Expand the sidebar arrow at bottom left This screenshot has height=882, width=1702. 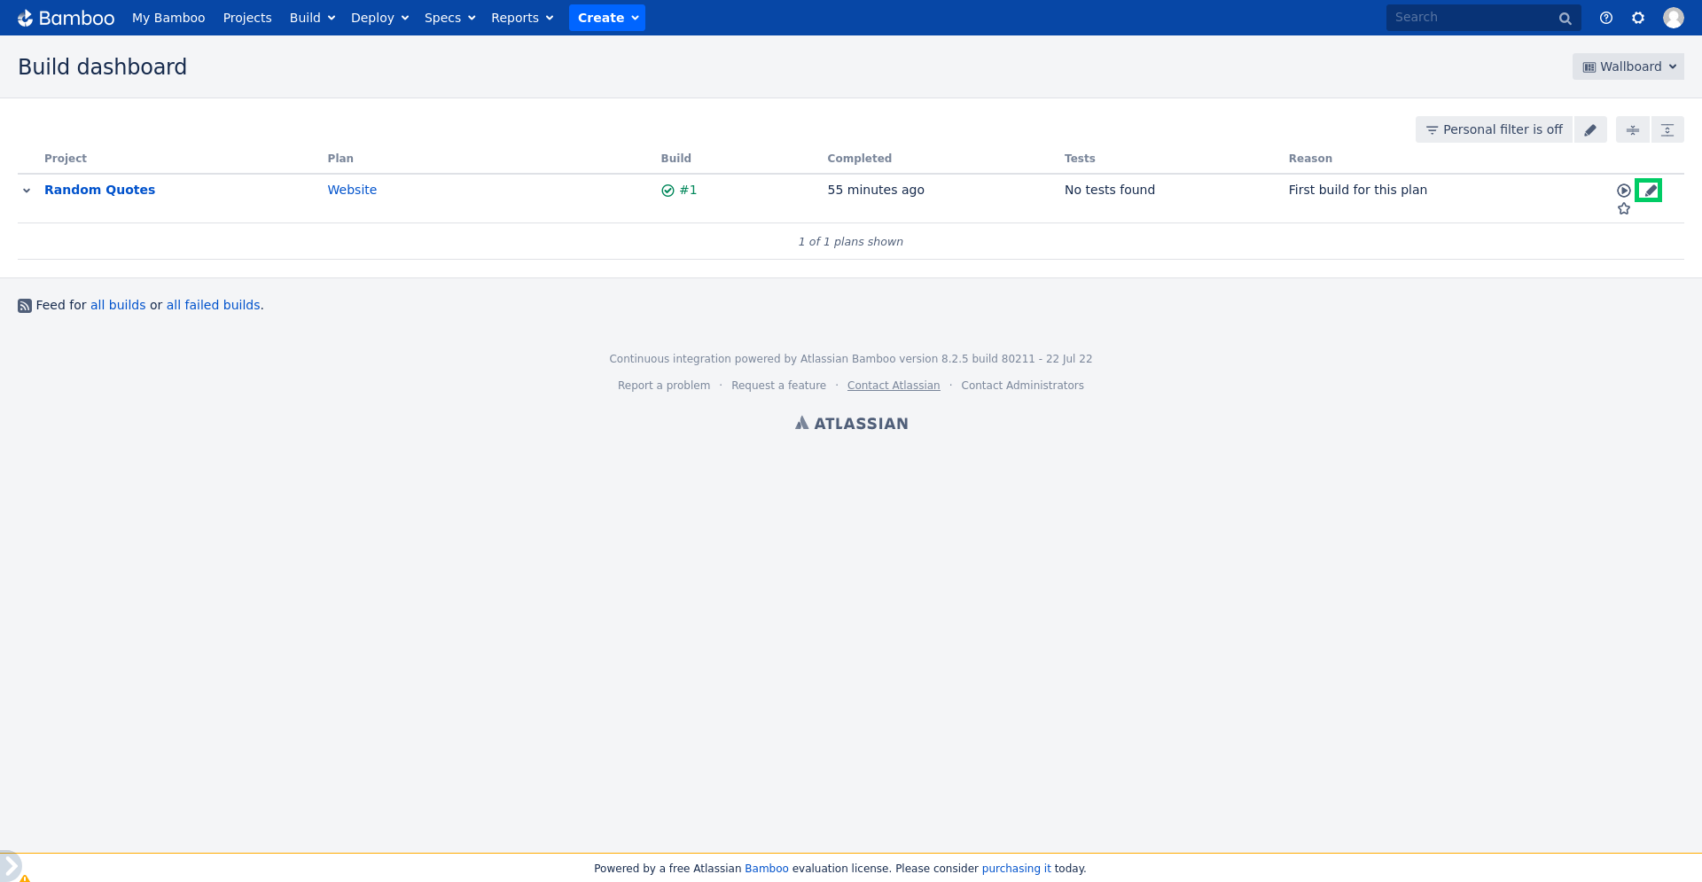[10, 865]
